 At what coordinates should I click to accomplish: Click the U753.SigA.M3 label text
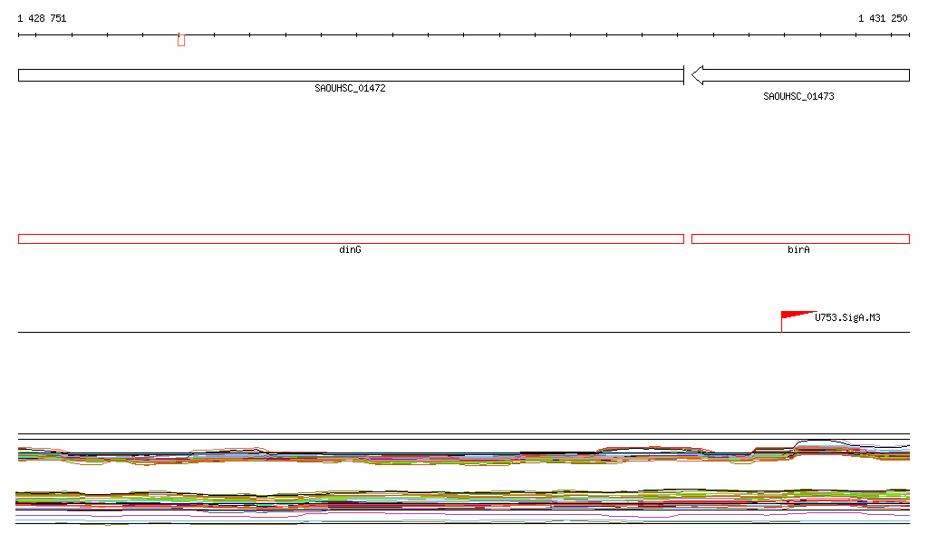point(847,318)
